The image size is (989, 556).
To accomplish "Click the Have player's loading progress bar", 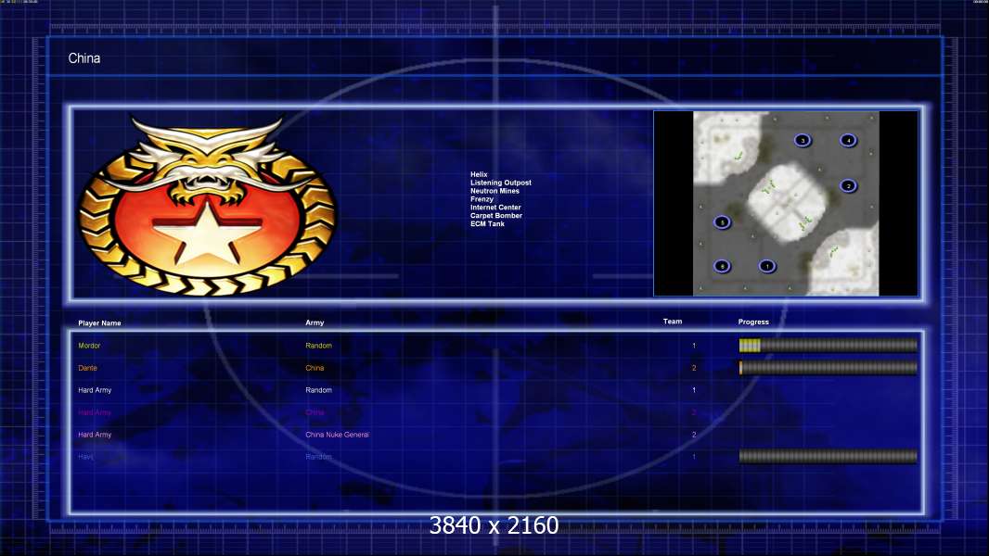I will (828, 457).
